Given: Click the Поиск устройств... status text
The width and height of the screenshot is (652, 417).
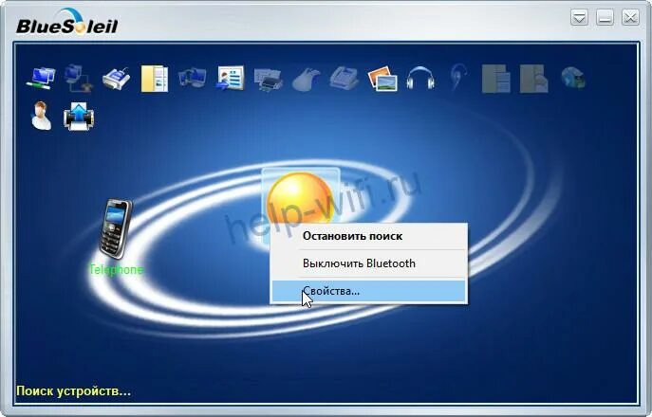Looking at the screenshot, I should [x=74, y=391].
